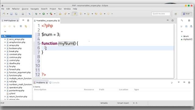Open the File menu

(x=3, y=9)
